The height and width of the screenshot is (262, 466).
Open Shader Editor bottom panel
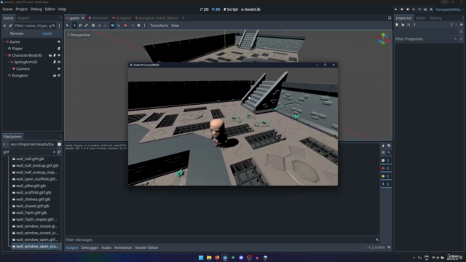coord(146,247)
